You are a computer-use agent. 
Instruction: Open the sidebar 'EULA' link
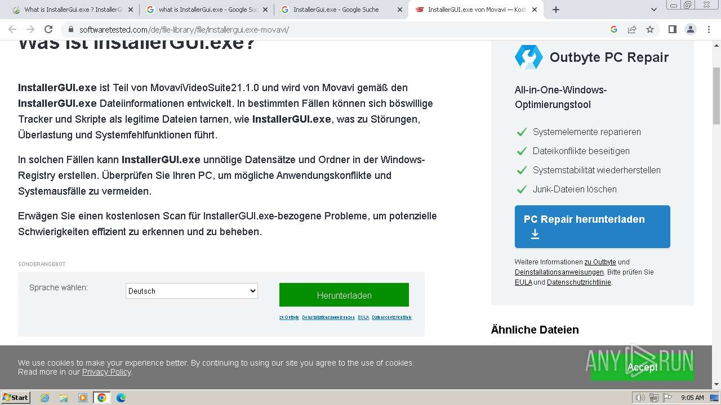point(523,282)
